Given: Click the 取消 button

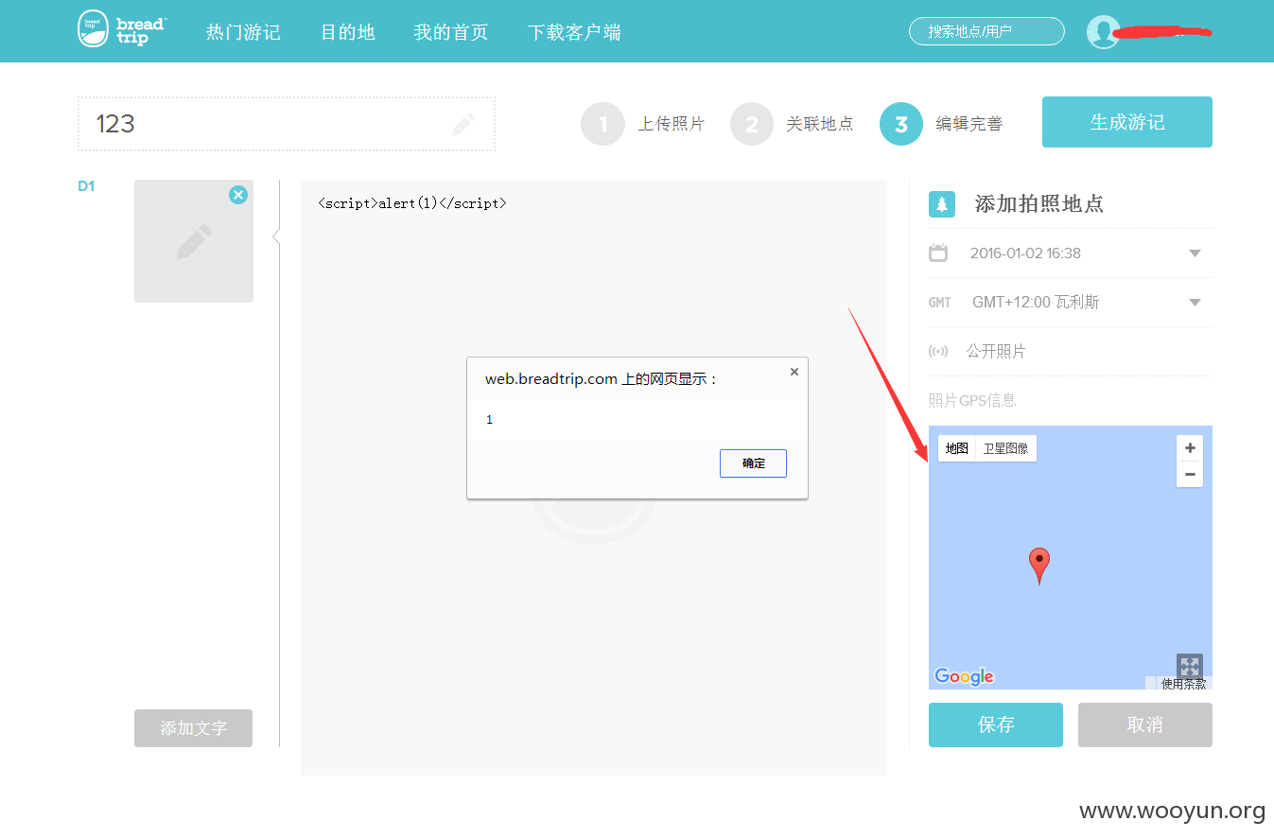Looking at the screenshot, I should tap(1145, 725).
